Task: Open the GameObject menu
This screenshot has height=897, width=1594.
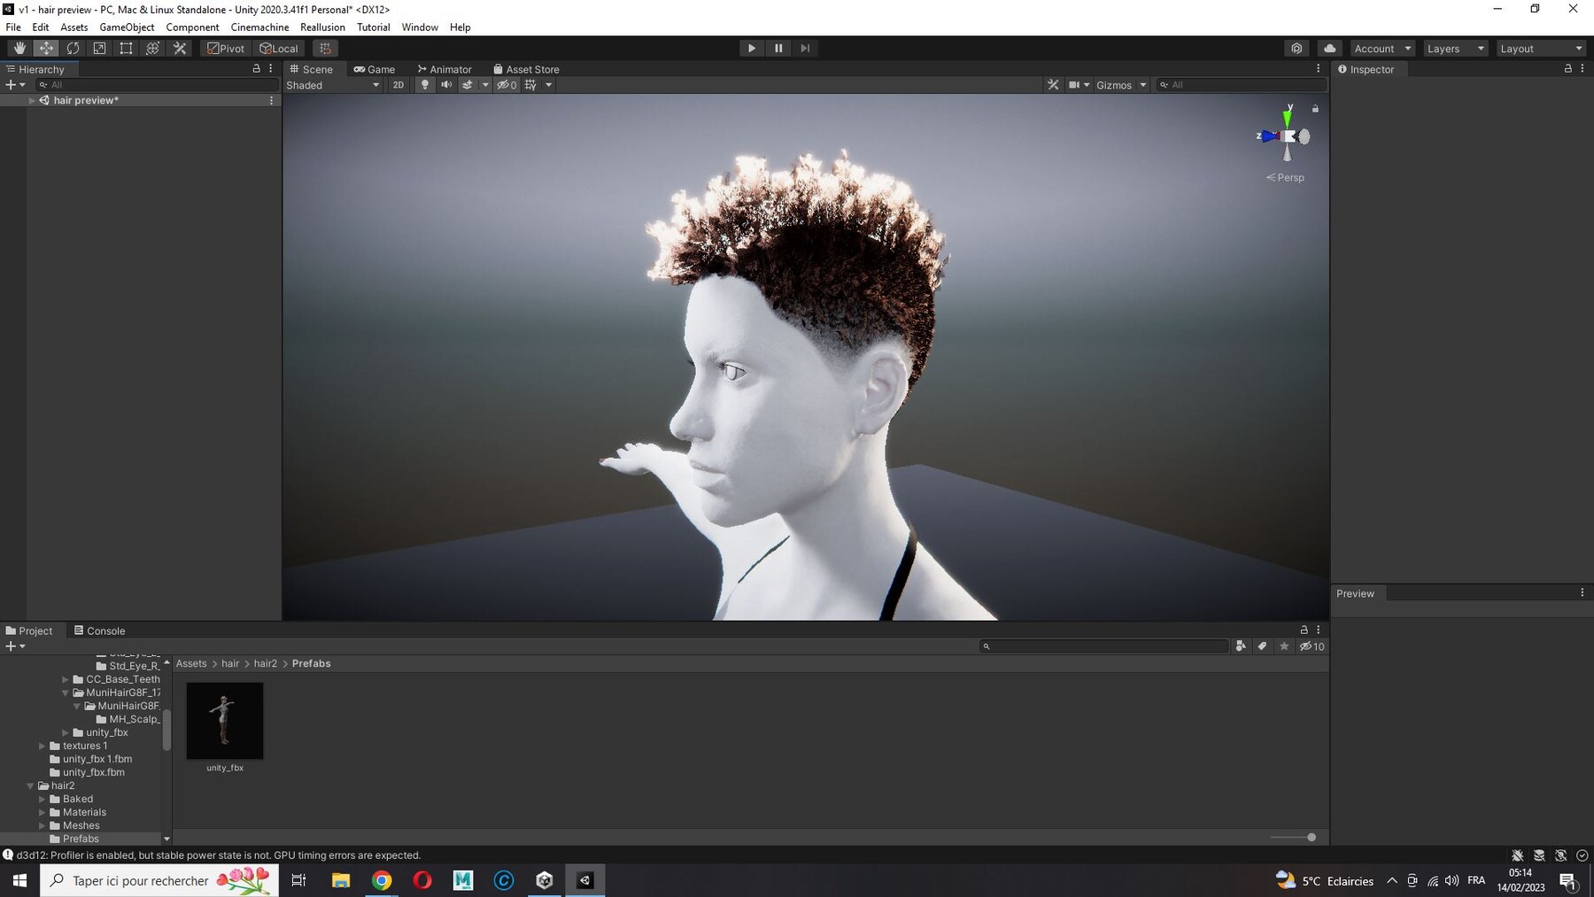Action: click(x=127, y=27)
